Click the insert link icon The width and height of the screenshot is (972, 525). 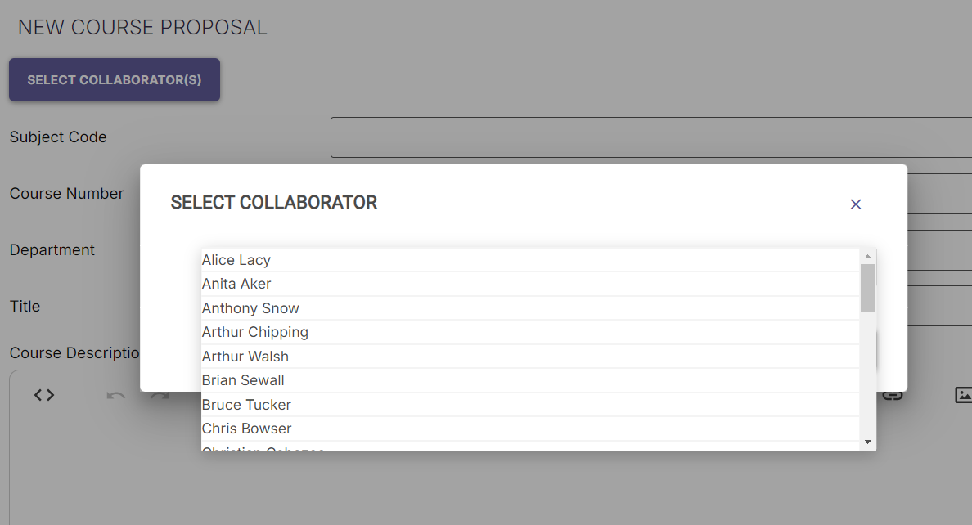(891, 396)
